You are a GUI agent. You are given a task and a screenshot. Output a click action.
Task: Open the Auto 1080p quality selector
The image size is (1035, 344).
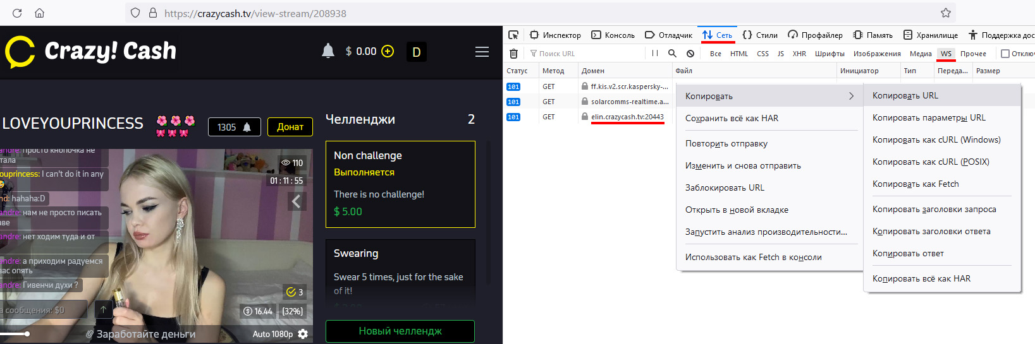click(x=273, y=334)
